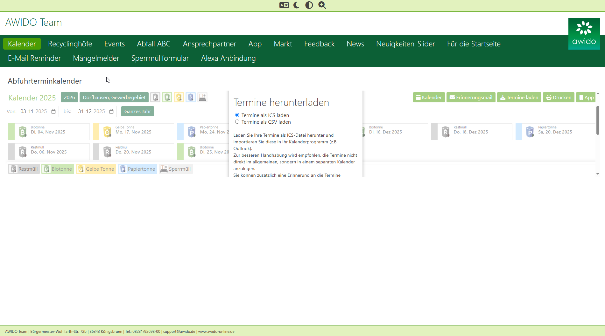This screenshot has width=605, height=336.
Task: Click the calendar vertical scrollbar thumb
Action: pos(598,120)
